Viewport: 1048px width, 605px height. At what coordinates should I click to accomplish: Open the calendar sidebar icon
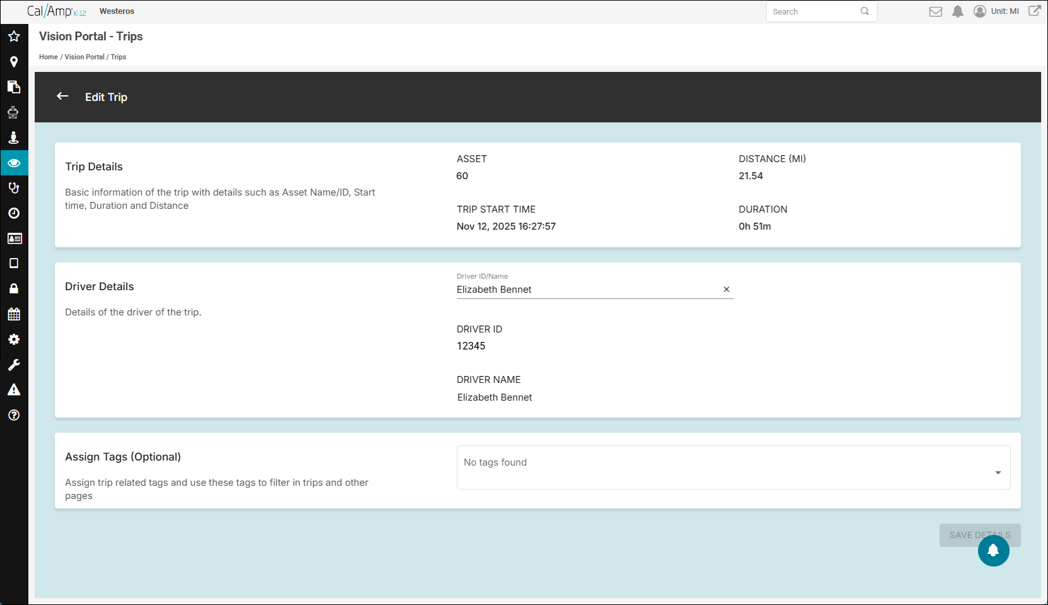coord(14,314)
